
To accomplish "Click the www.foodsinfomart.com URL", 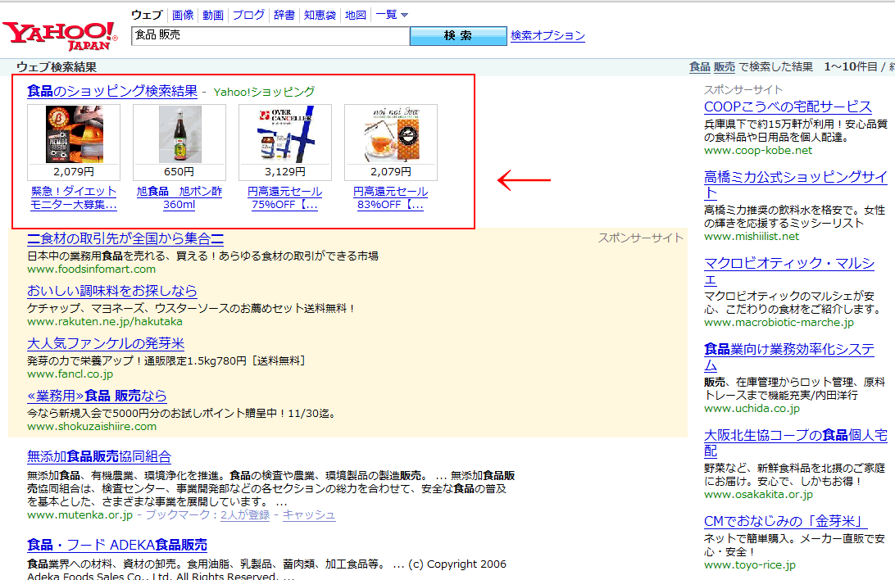I will coord(91,270).
